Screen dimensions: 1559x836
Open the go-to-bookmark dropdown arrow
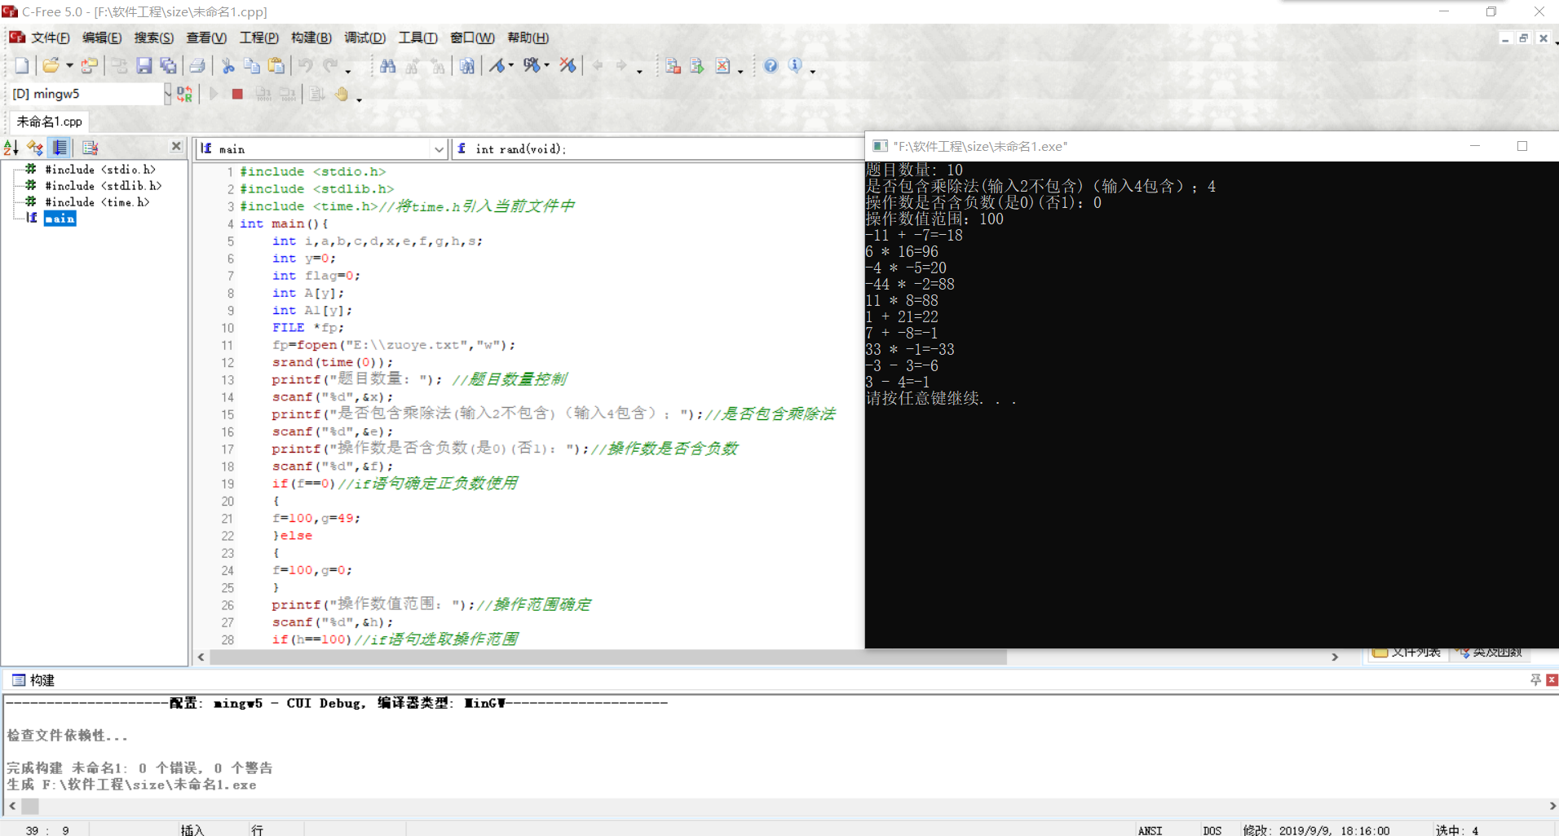pyautogui.click(x=546, y=66)
